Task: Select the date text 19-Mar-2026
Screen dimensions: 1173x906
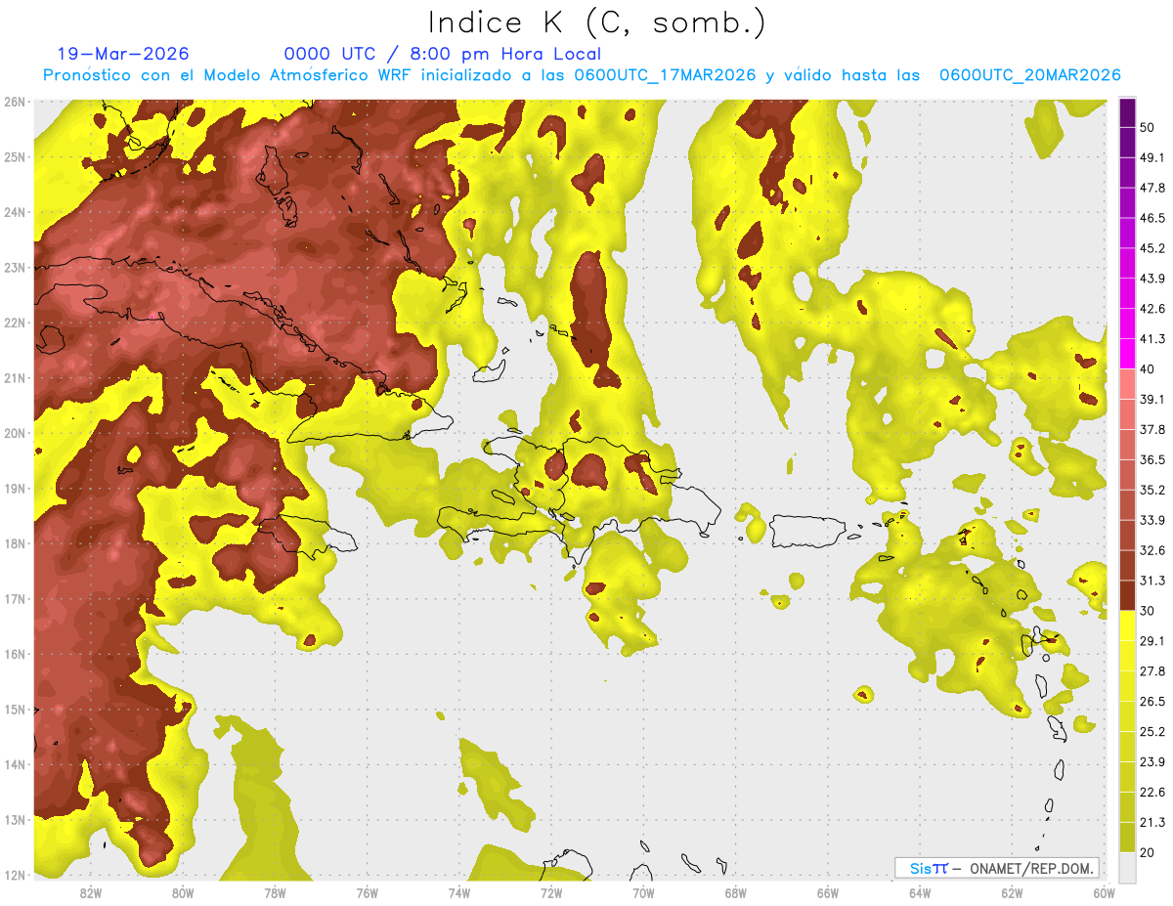Action: (123, 54)
